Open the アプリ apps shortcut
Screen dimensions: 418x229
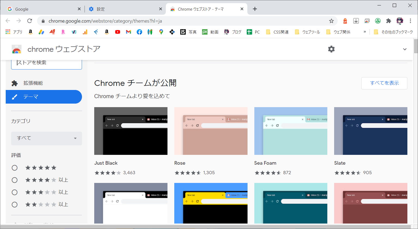click(14, 32)
